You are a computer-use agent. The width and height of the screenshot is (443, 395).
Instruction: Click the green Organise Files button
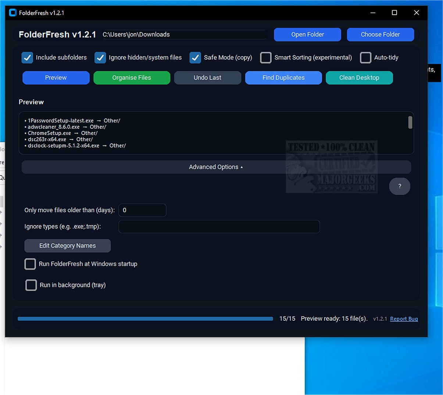point(132,78)
